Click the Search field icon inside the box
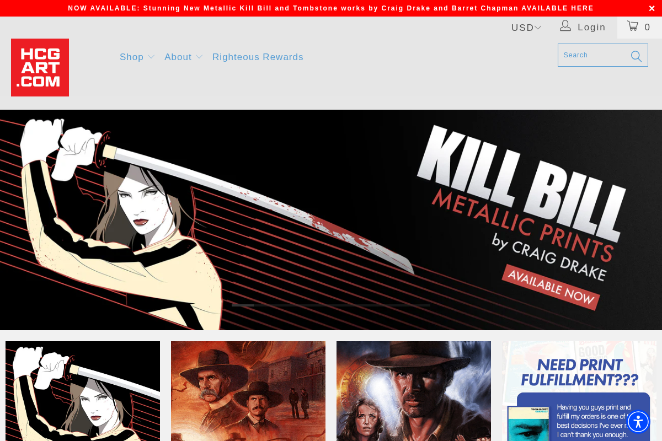The height and width of the screenshot is (441, 662). [x=636, y=55]
